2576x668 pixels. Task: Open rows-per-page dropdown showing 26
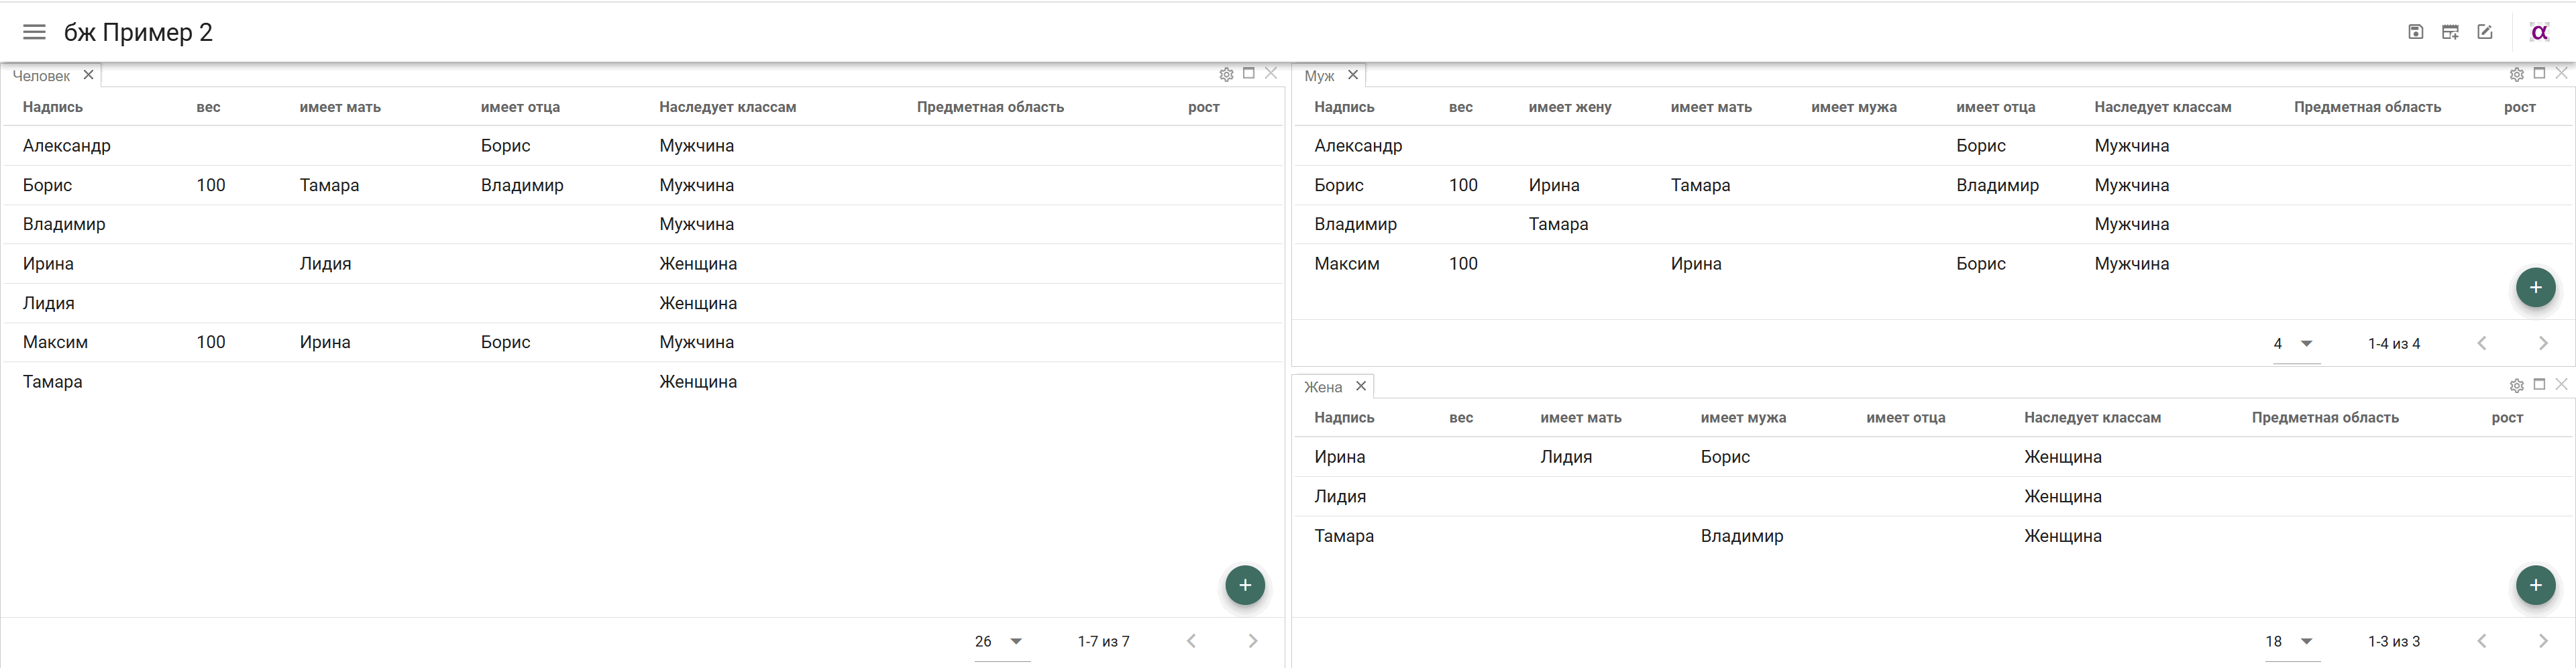(1001, 642)
